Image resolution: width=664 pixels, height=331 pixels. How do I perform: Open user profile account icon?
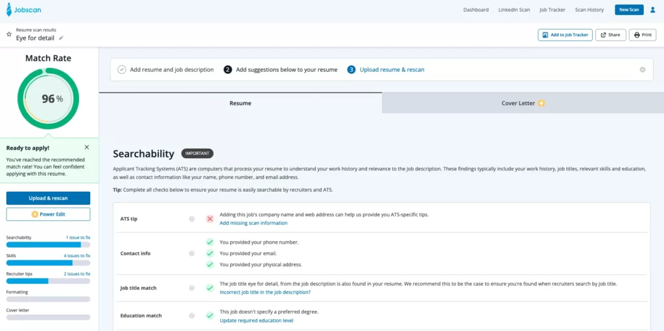pos(652,10)
